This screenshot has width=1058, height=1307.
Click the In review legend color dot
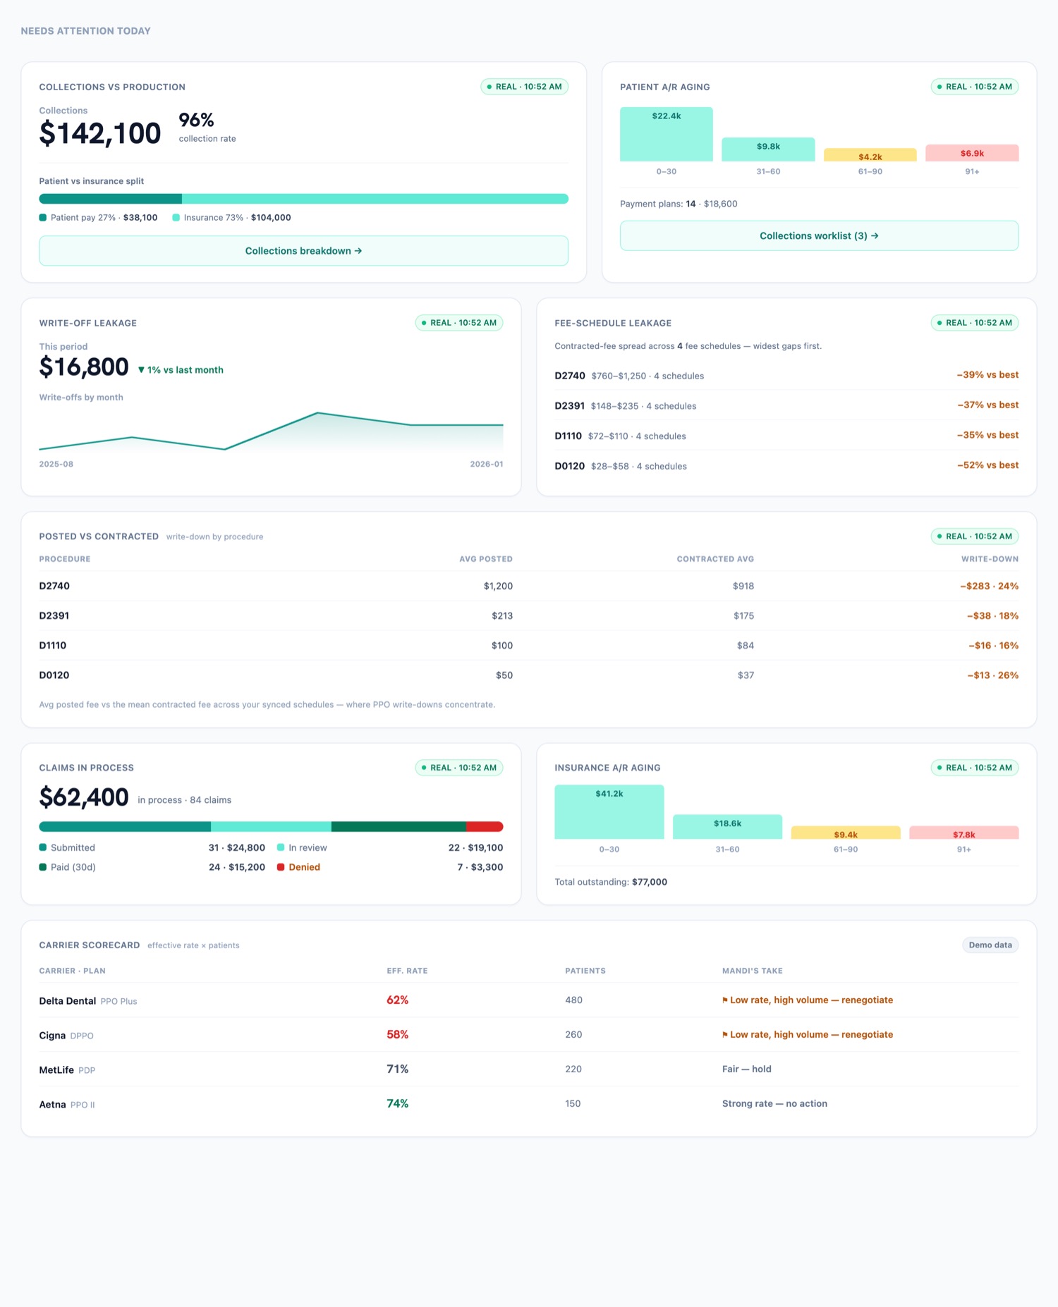tap(281, 847)
